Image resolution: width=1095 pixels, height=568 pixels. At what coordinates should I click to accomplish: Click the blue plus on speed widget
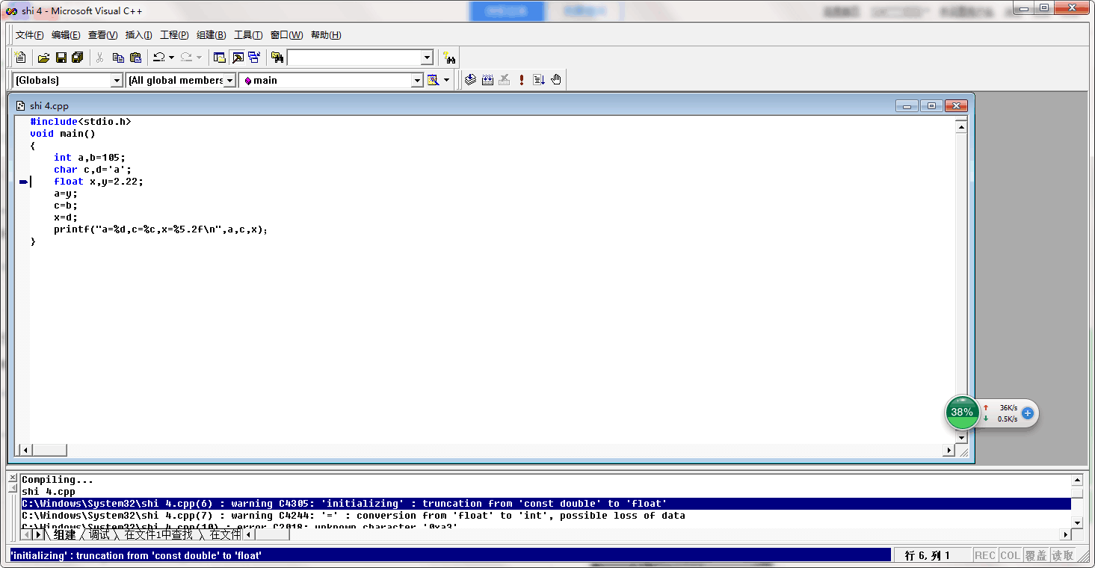click(1027, 413)
